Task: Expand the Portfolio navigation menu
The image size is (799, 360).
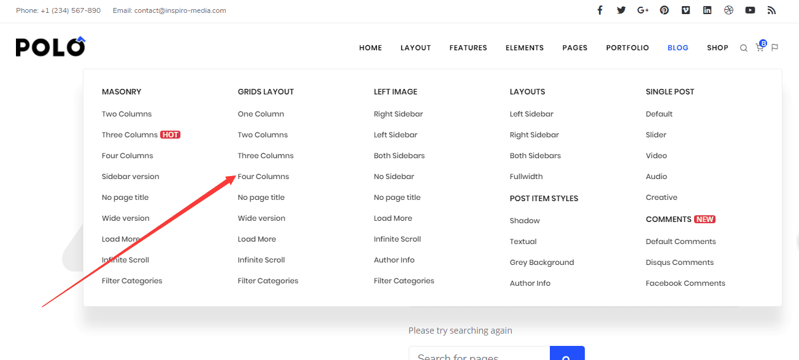Action: (x=627, y=48)
